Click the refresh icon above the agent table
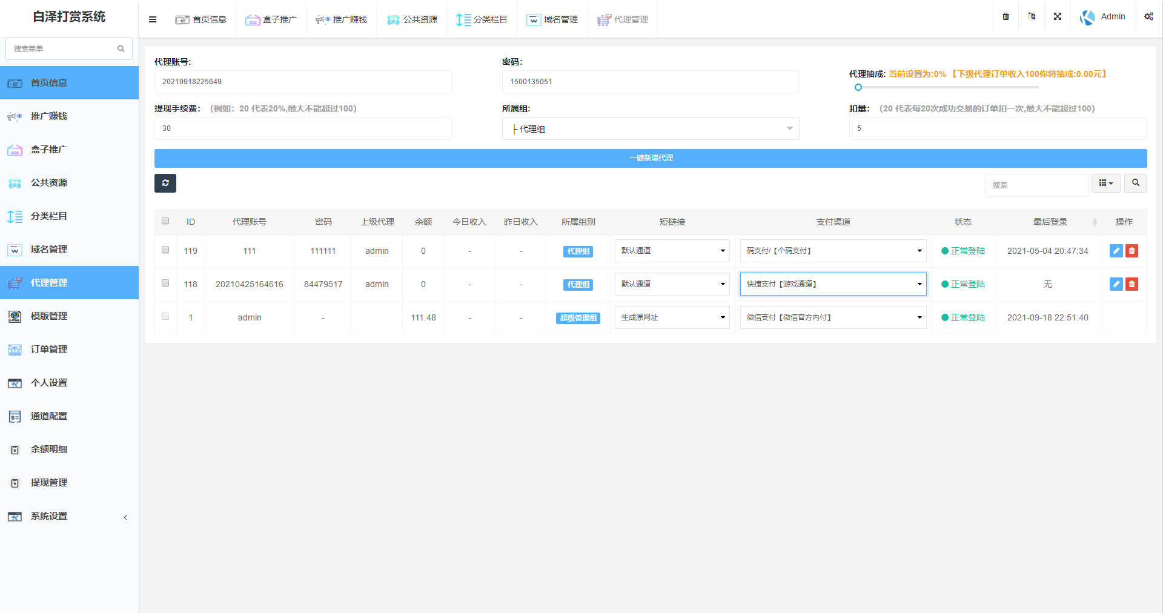The image size is (1163, 613). [x=165, y=183]
